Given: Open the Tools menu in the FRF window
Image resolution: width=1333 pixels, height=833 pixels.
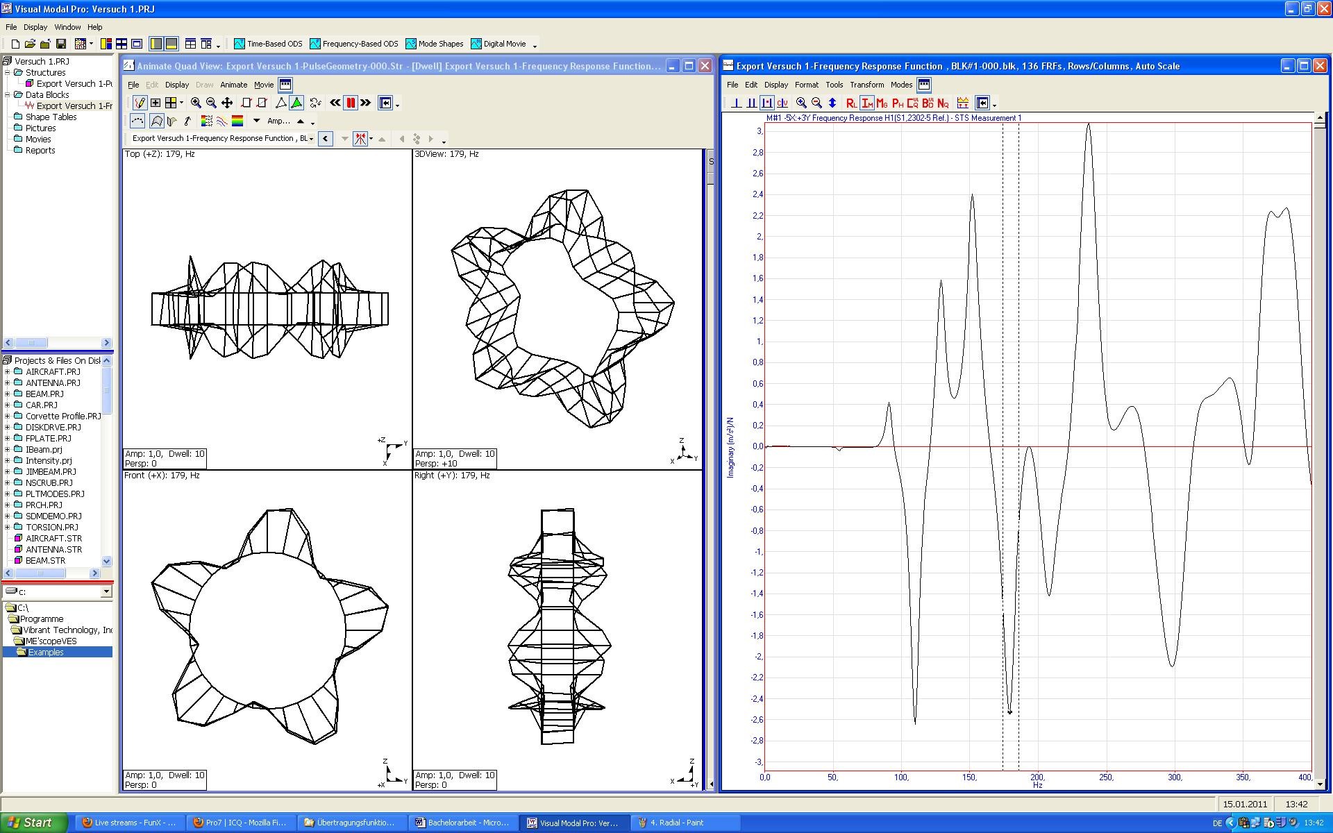Looking at the screenshot, I should pos(834,85).
